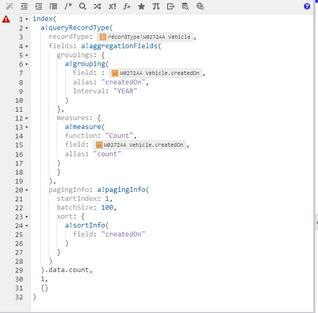Click the pi constants icon
This screenshot has width=318, height=313.
click(x=156, y=6)
